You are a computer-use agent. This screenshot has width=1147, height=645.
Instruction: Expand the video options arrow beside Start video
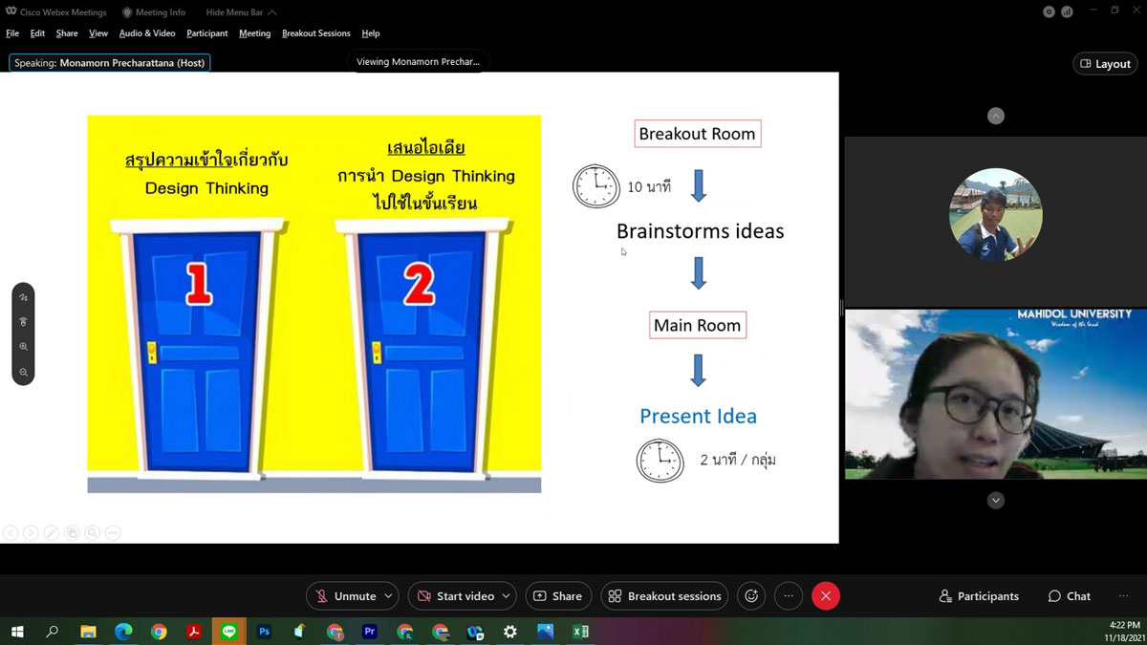point(506,596)
